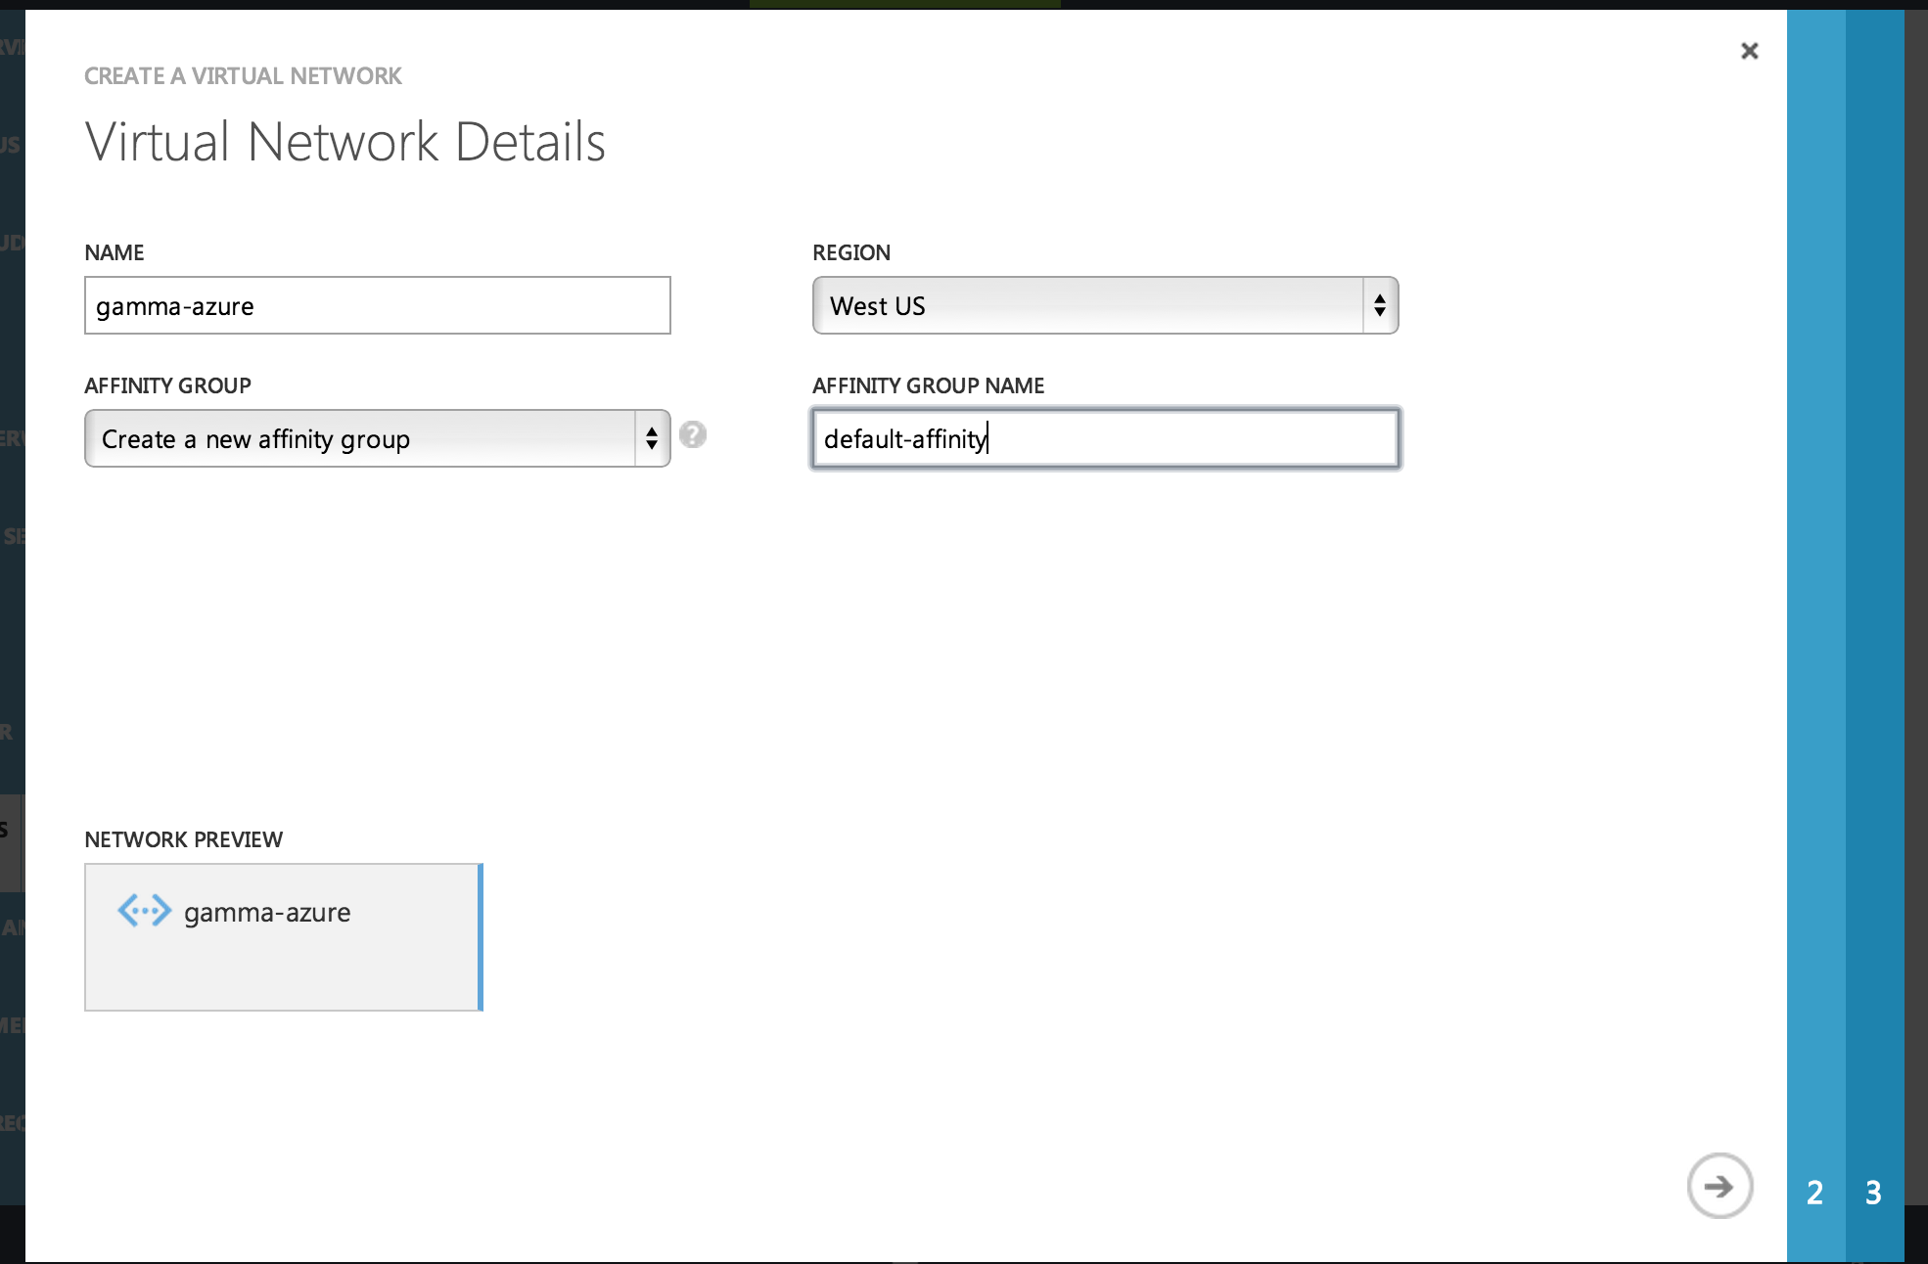Jump to wizard step 3

[1873, 1192]
